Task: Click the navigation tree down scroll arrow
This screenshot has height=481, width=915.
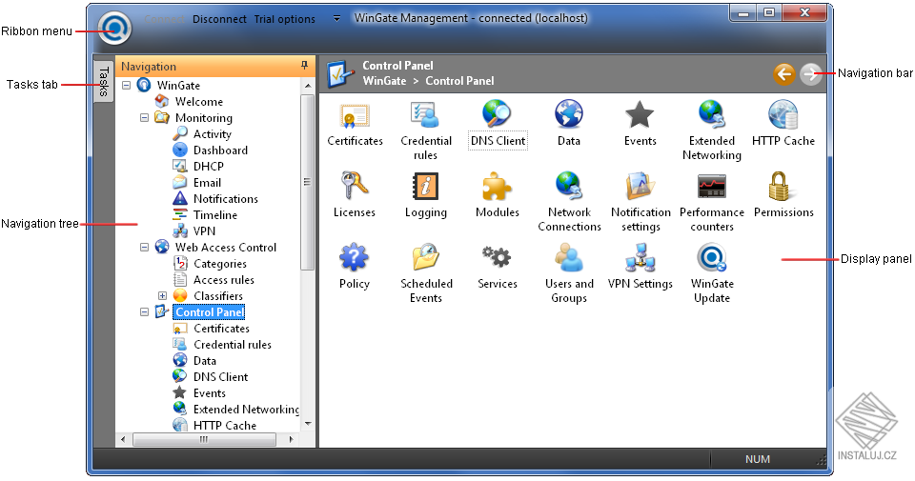Action: [x=308, y=424]
